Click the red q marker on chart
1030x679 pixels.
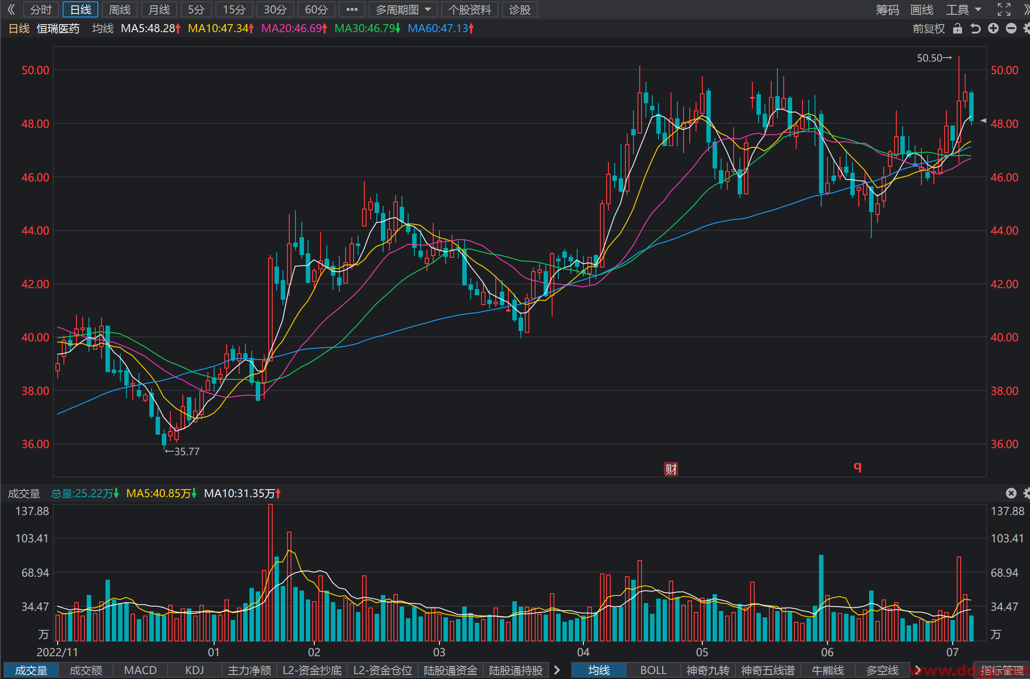click(857, 467)
